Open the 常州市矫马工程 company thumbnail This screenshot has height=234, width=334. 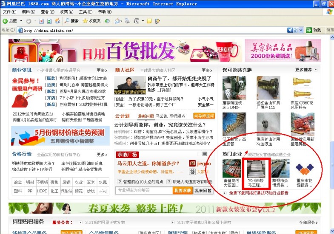(x=256, y=168)
